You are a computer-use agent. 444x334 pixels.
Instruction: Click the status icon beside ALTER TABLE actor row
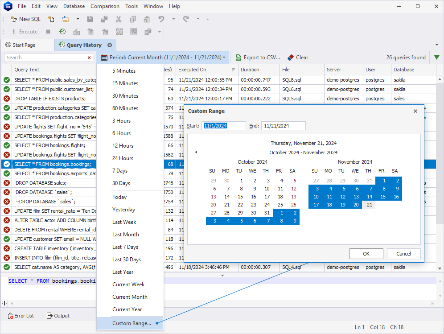7,220
